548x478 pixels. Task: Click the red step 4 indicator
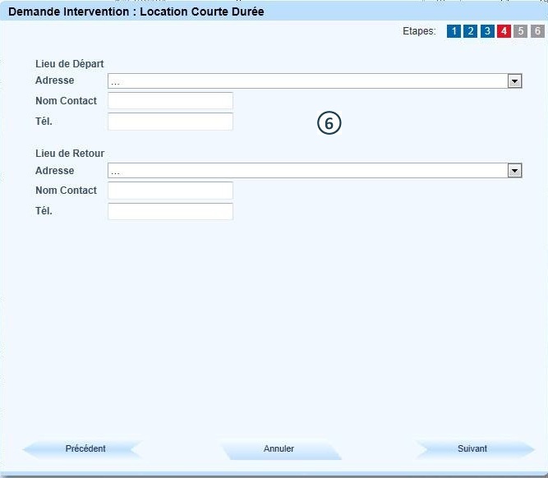(504, 32)
